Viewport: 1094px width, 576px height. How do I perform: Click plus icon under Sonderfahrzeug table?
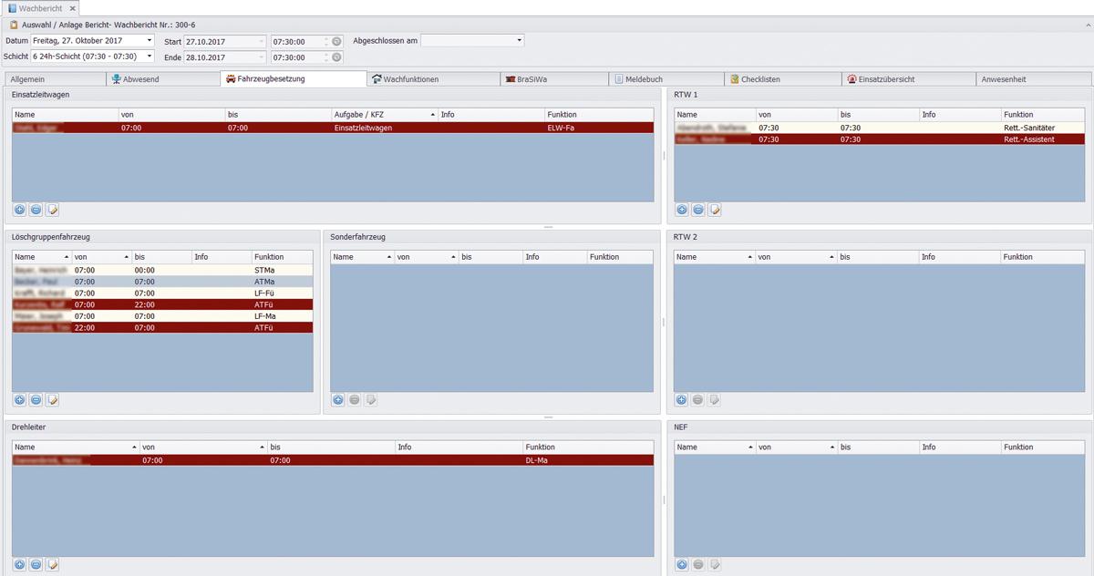tap(338, 399)
